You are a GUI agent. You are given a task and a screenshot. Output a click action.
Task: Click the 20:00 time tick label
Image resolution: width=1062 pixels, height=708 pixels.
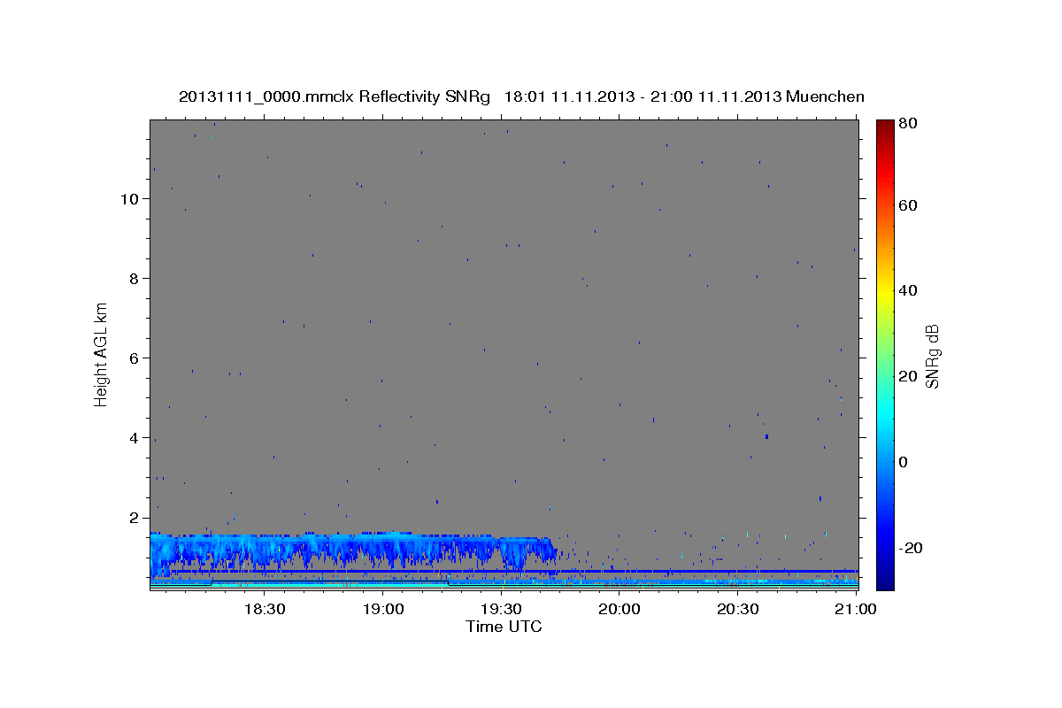tap(619, 609)
